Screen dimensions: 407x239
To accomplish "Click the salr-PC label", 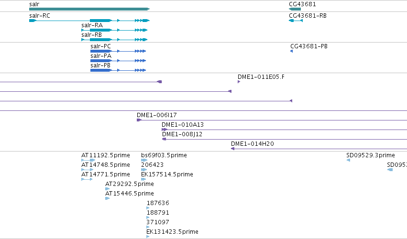I will pos(101,46).
